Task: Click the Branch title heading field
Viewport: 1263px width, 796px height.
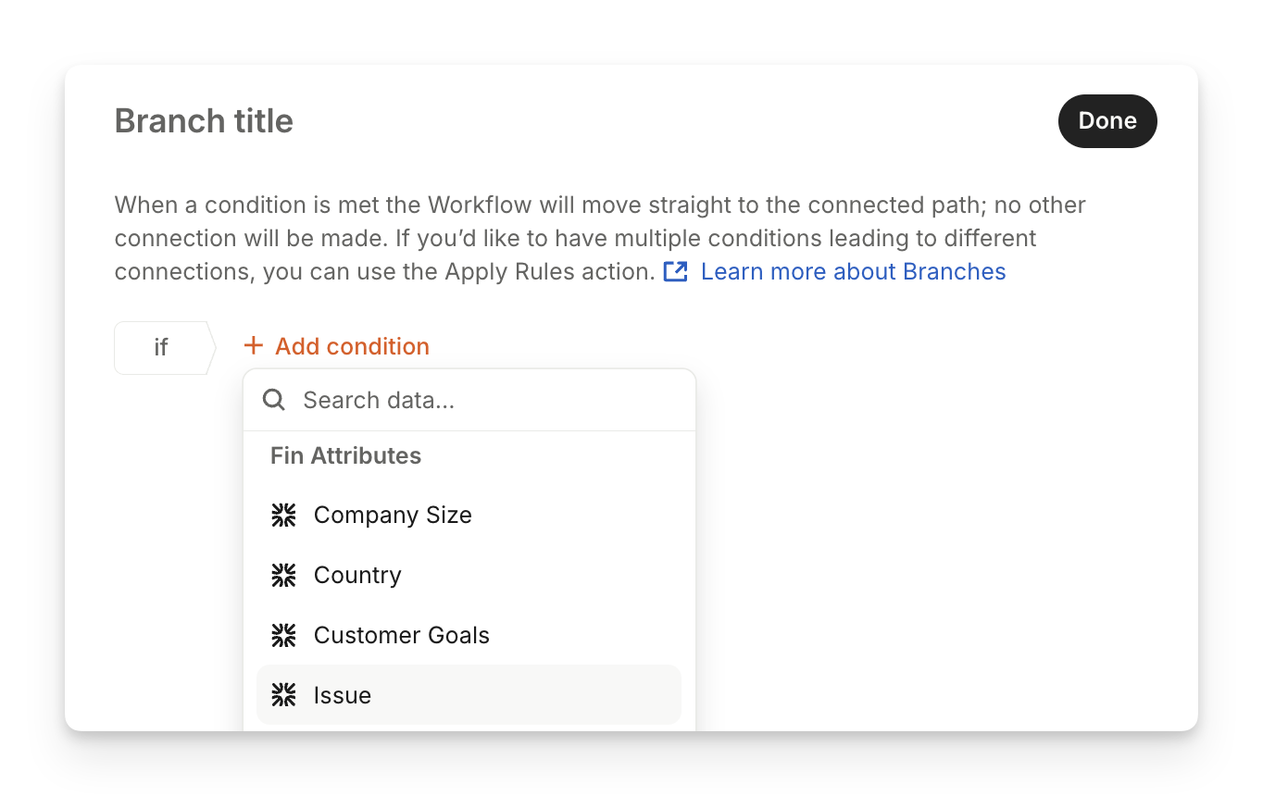Action: (204, 121)
